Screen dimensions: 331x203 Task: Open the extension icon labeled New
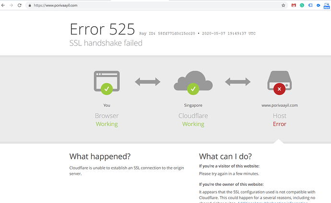(327, 6)
